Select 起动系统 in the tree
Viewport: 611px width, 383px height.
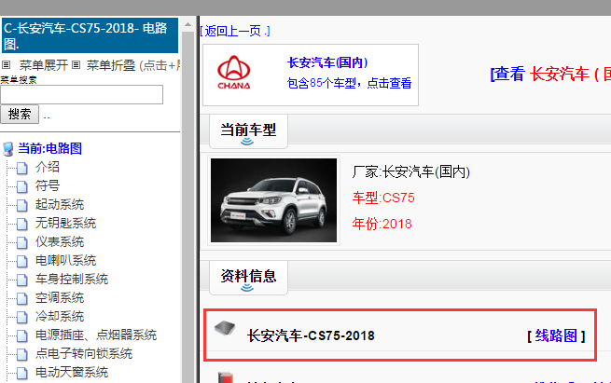60,204
